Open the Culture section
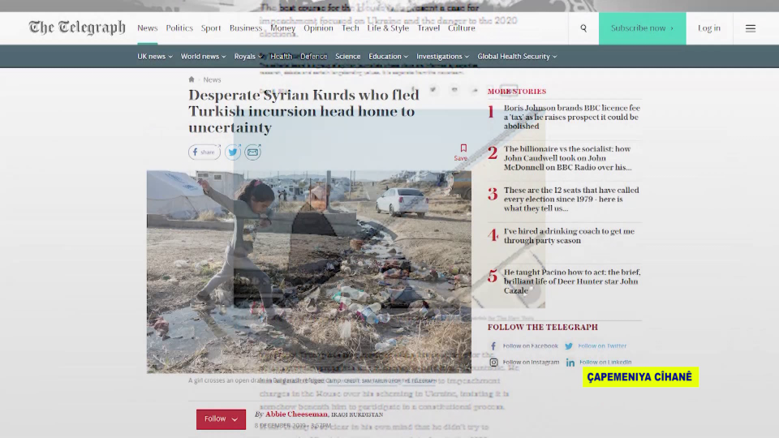Image resolution: width=779 pixels, height=438 pixels. pyautogui.click(x=462, y=28)
